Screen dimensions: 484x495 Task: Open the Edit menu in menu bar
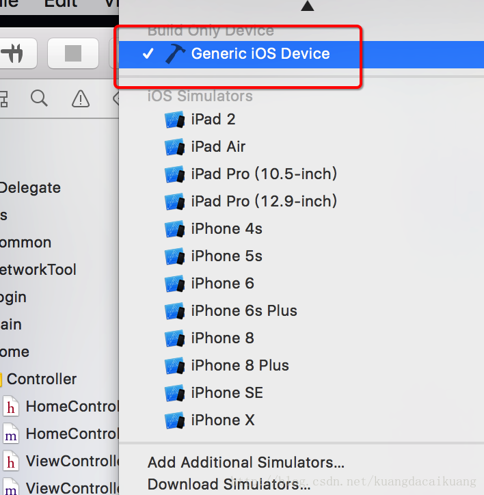click(60, 4)
